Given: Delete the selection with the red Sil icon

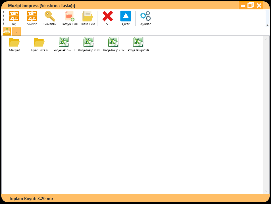Looking at the screenshot, I should point(108,18).
